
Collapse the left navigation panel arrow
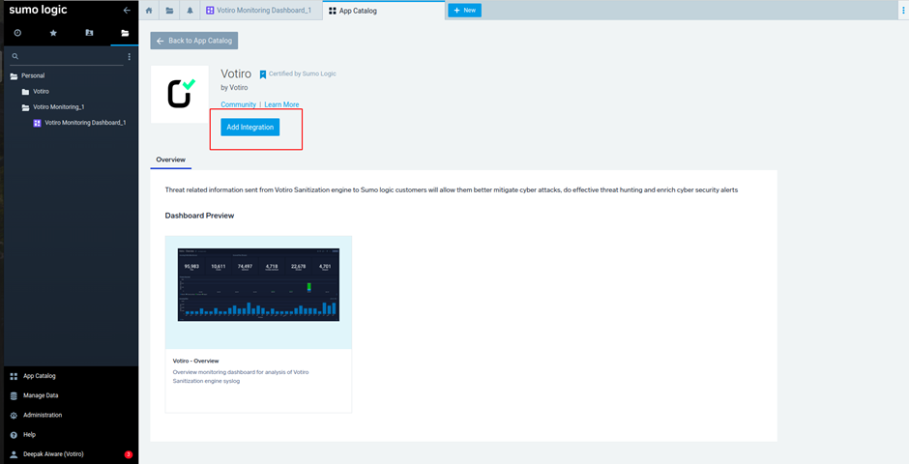[x=127, y=11]
